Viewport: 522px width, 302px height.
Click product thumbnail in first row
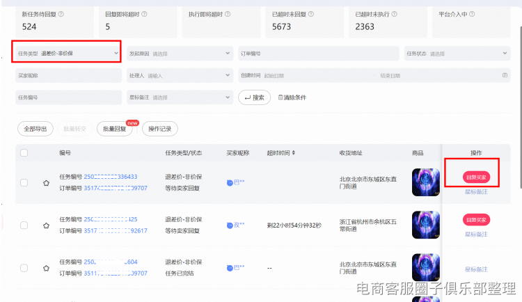click(426, 182)
